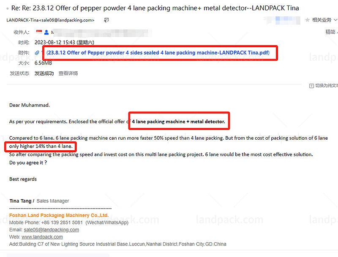
Task: Click the icon next to sender address
Action: tap(106, 20)
